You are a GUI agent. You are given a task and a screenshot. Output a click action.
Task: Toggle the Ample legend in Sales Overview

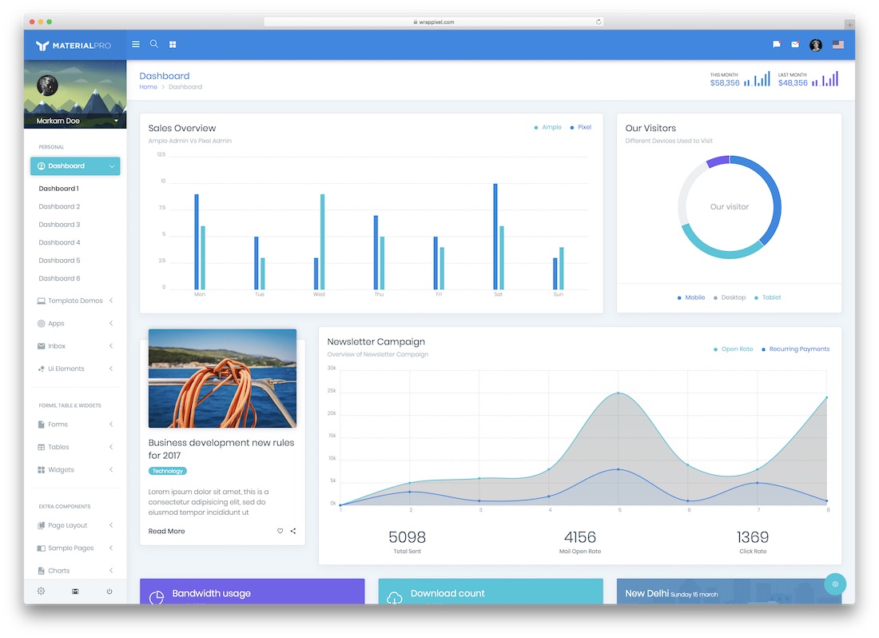[547, 127]
